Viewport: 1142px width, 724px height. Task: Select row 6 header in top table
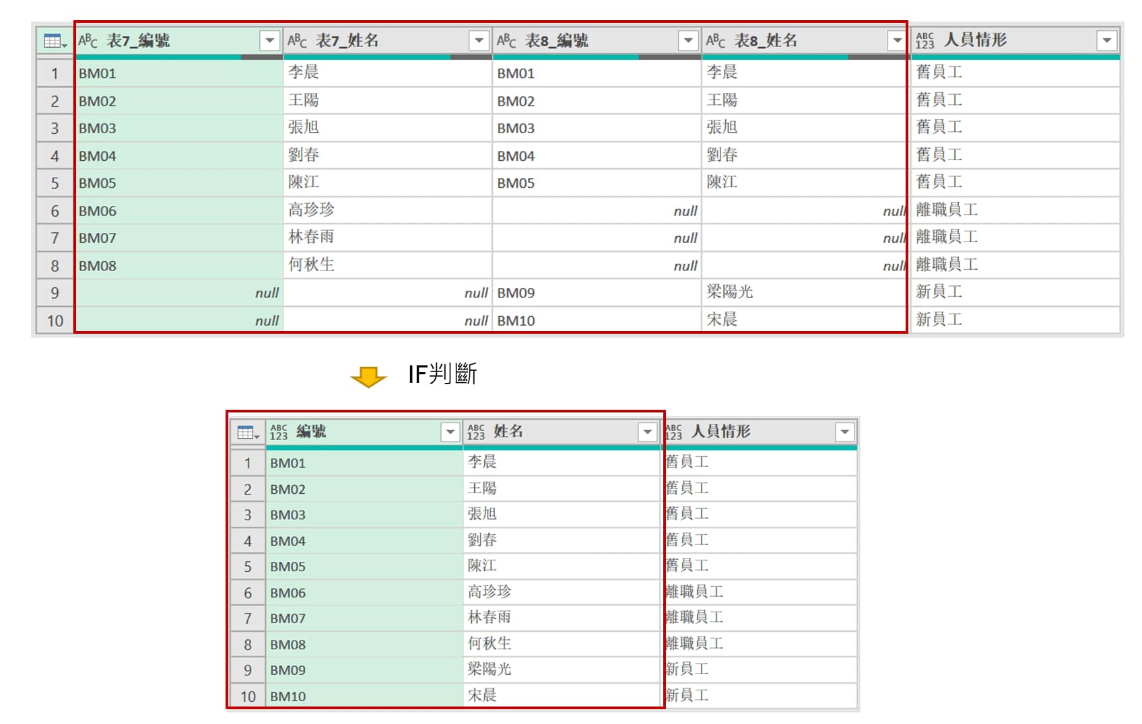point(55,211)
